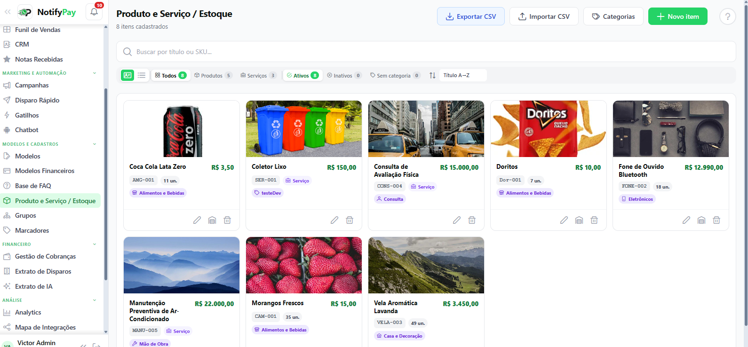Select the Produtos tab
Screen dimensions: 748x347
click(213, 75)
